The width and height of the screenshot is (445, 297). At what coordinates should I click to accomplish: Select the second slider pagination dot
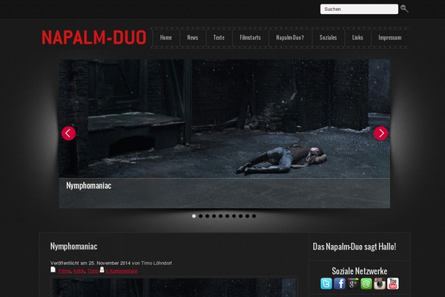pyautogui.click(x=201, y=216)
